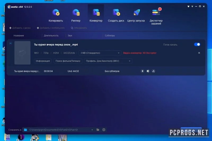Click the red notification badge on Диспетчер заданий
The height and width of the screenshot is (141, 212).
(160, 9)
